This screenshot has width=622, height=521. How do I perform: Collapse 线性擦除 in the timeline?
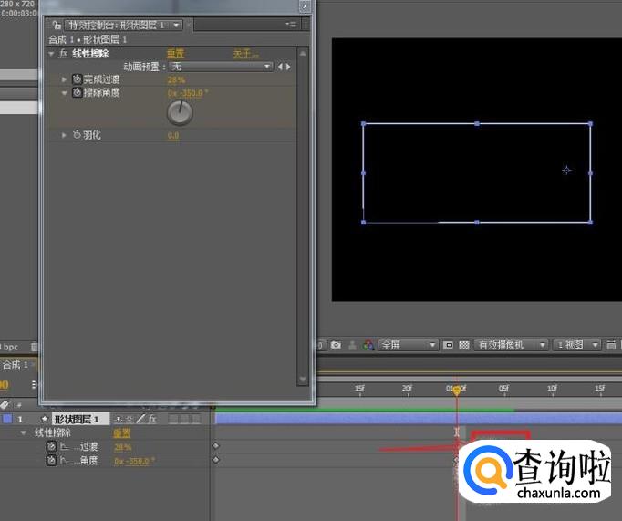24,432
